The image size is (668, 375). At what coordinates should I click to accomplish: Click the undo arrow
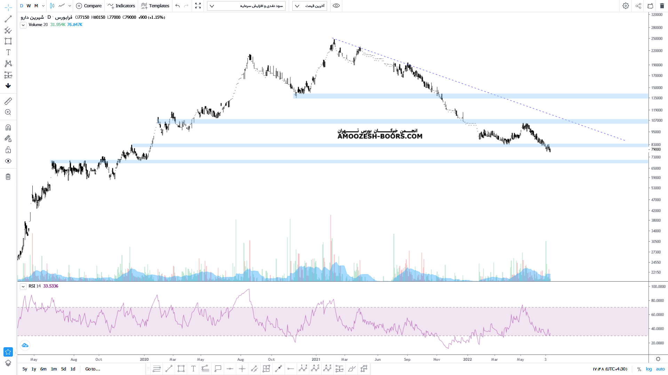click(178, 6)
